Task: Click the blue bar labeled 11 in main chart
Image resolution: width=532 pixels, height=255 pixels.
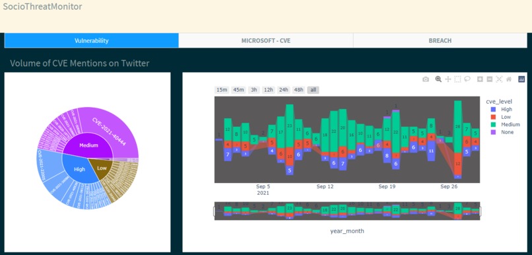Action: coord(431,151)
